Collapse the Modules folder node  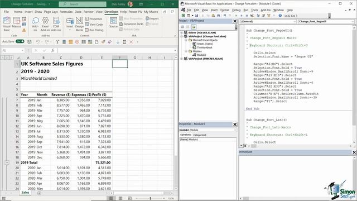tap(186, 51)
